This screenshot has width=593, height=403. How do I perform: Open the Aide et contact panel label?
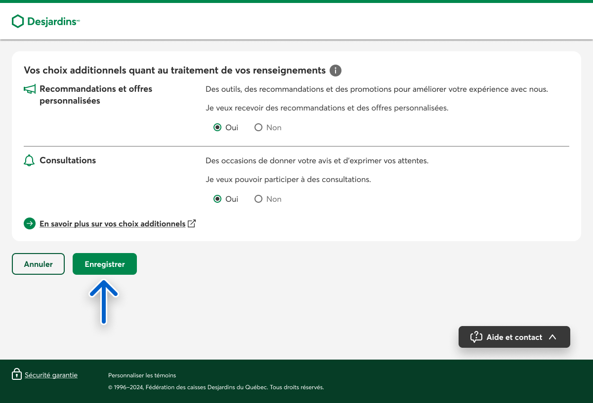click(514, 337)
